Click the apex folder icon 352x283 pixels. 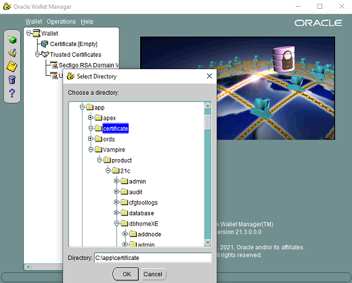(x=98, y=118)
